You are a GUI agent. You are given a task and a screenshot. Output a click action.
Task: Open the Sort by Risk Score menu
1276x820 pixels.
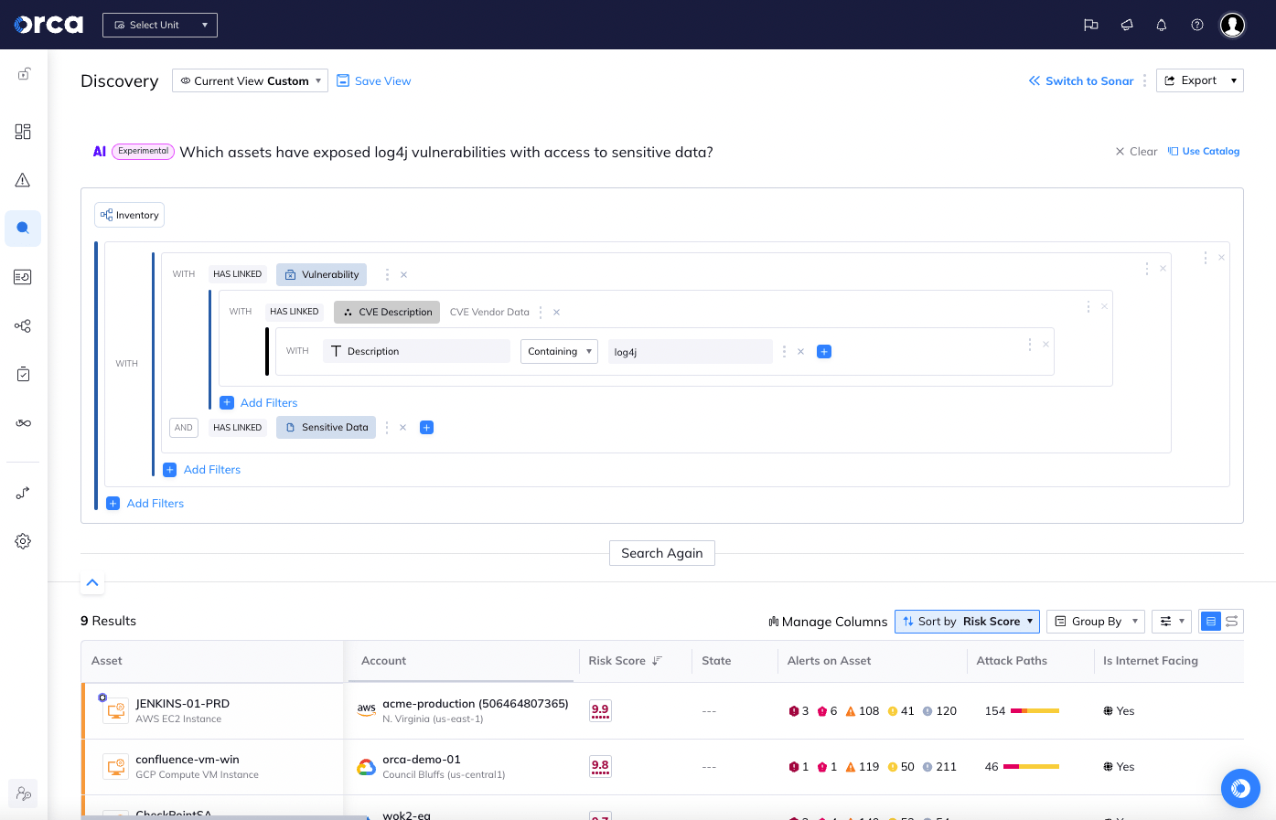pos(967,621)
